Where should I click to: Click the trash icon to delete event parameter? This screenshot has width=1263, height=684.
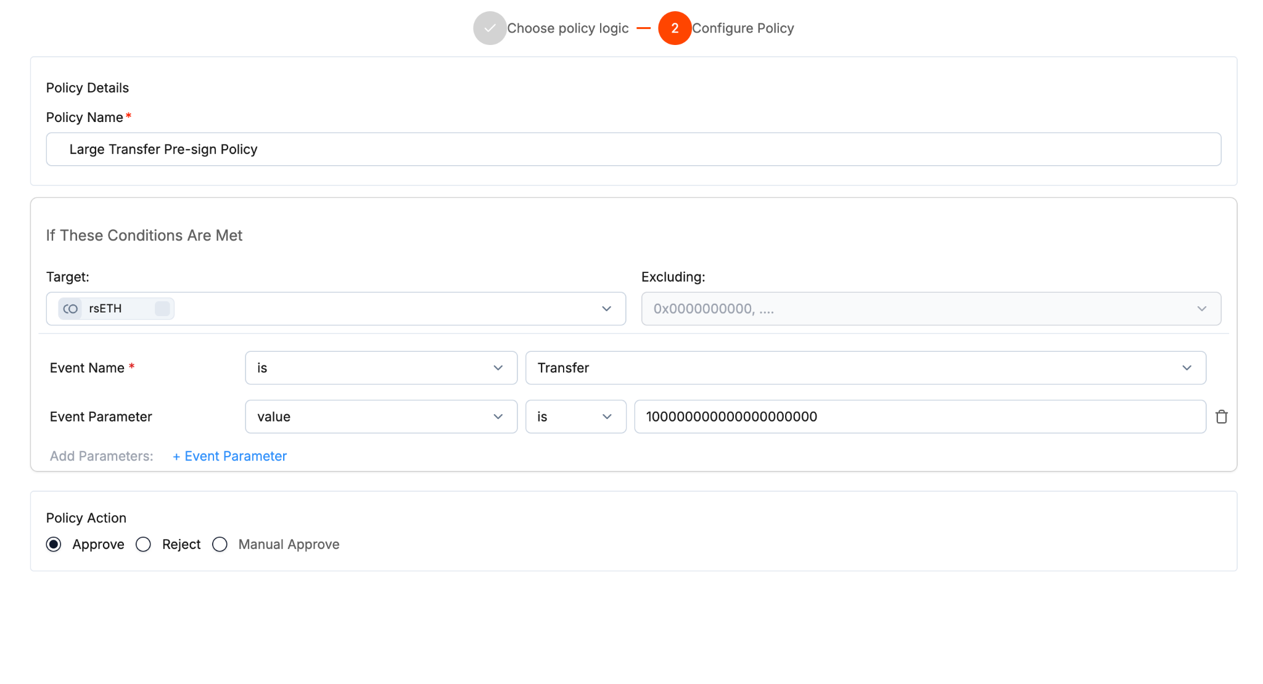click(x=1221, y=417)
